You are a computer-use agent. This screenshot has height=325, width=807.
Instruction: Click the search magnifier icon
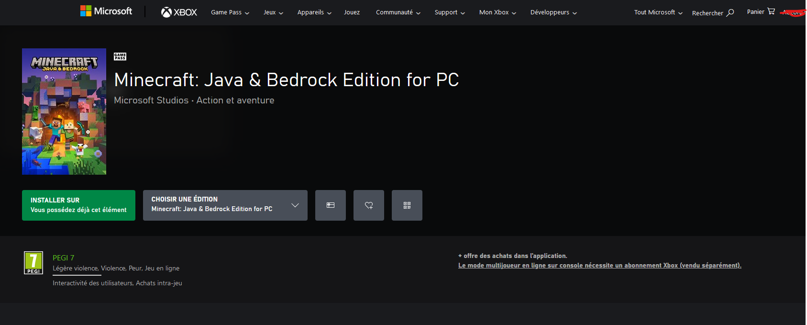[x=730, y=13]
